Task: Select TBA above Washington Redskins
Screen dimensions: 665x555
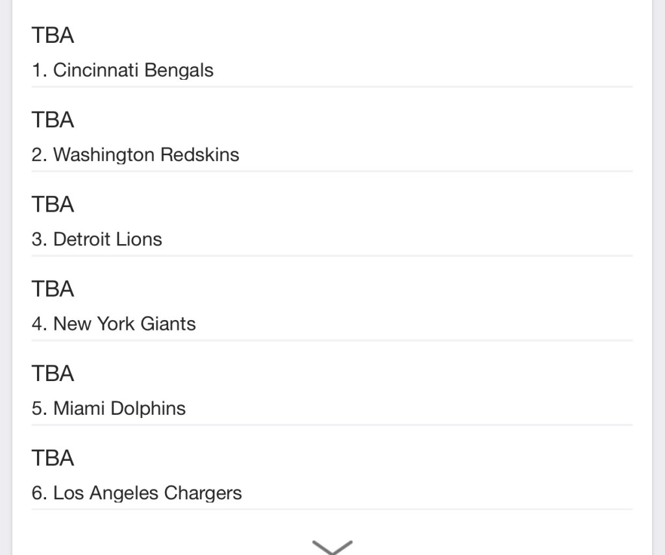Action: 53,120
